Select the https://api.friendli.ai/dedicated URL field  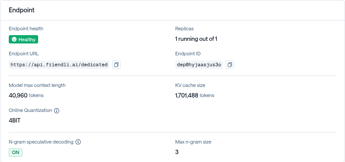click(59, 65)
